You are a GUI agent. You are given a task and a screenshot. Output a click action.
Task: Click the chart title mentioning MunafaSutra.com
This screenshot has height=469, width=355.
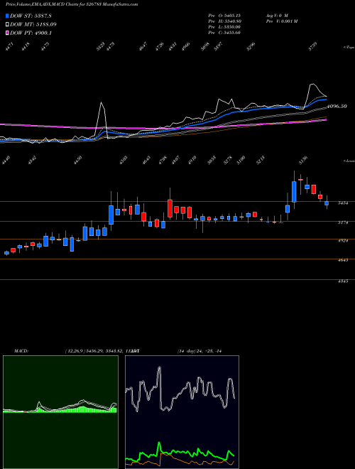coord(72,4)
